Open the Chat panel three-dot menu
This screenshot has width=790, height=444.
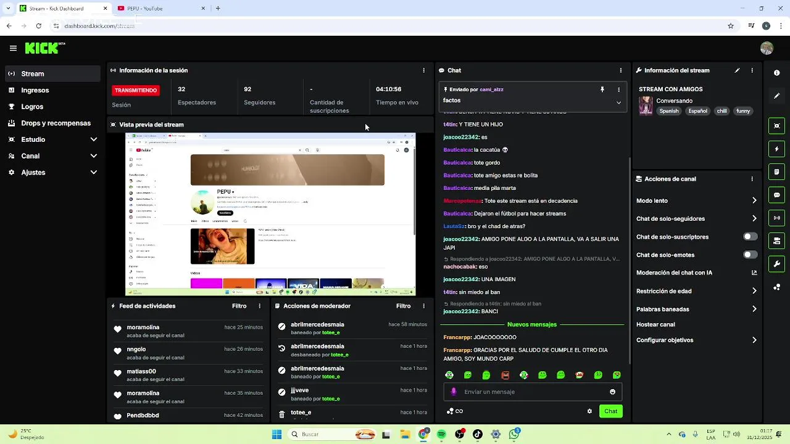620,70
